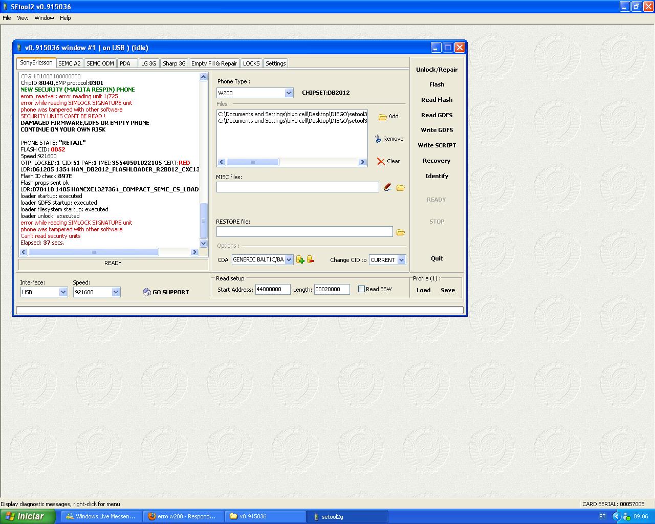Click the Quit button

[x=436, y=258]
